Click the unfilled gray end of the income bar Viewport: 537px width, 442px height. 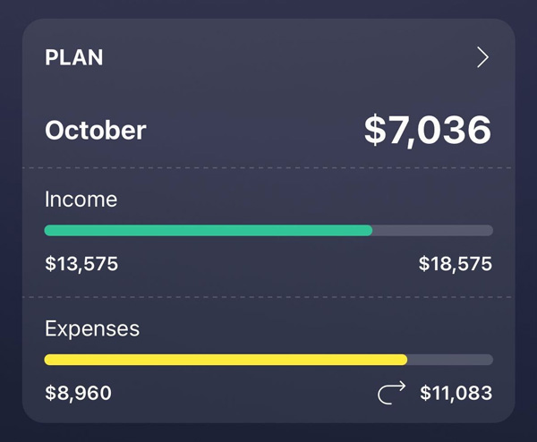[432, 231]
